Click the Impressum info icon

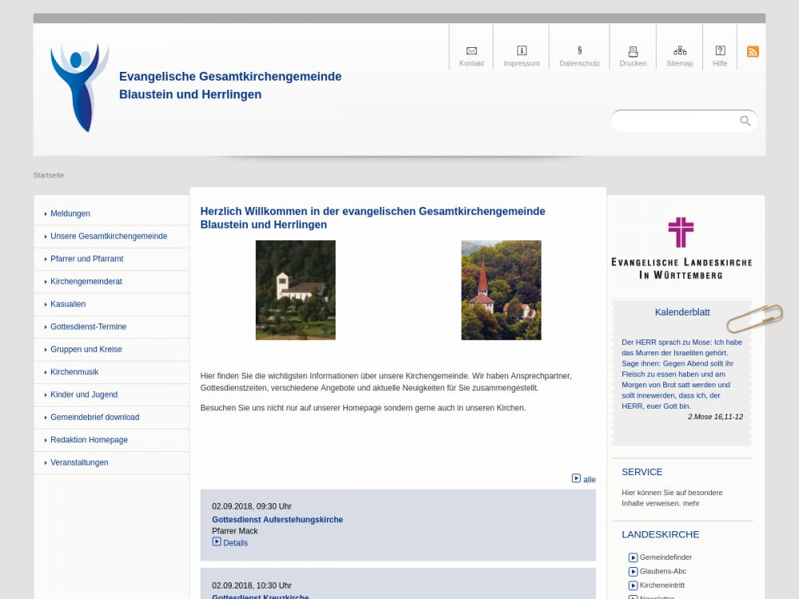(522, 51)
